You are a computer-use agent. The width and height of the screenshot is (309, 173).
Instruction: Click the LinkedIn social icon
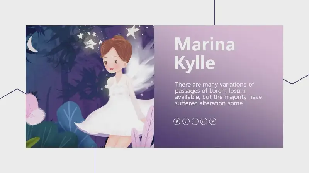click(204, 121)
